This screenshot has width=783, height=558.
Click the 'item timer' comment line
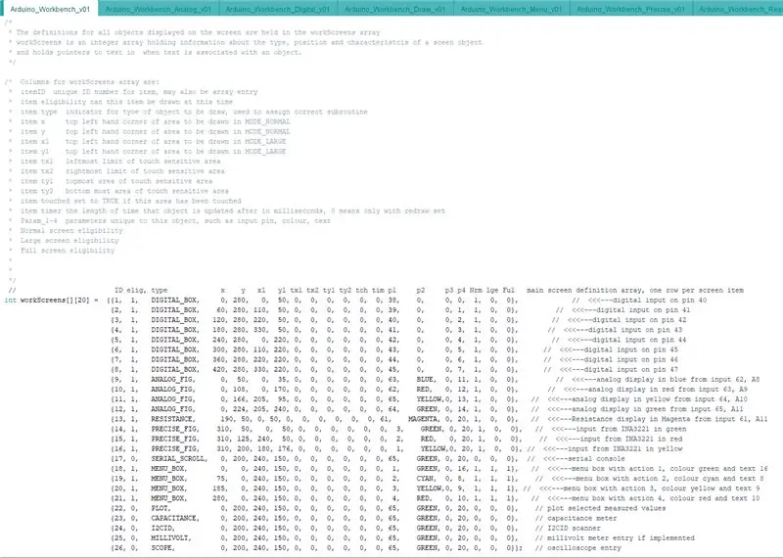point(232,210)
